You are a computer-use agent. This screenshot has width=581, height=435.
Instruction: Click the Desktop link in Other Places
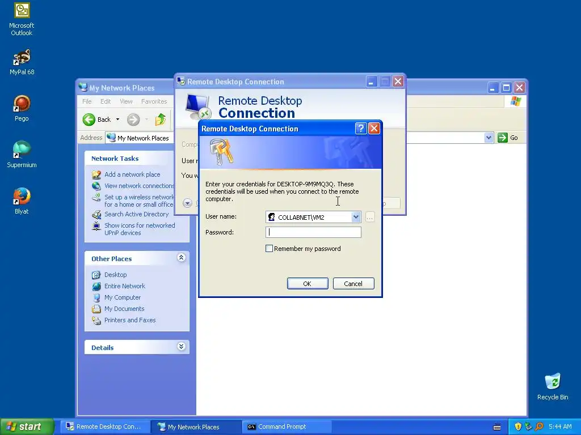pyautogui.click(x=116, y=275)
